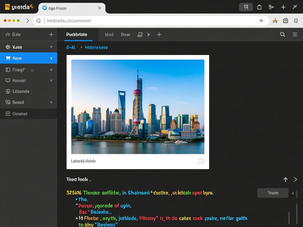Expand the Pondel sidebar chevron
This screenshot has height=227, width=303.
tap(51, 81)
